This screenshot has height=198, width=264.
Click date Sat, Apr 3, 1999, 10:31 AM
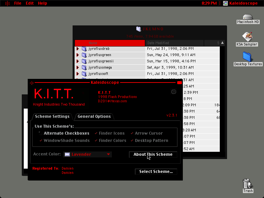[x=170, y=68]
